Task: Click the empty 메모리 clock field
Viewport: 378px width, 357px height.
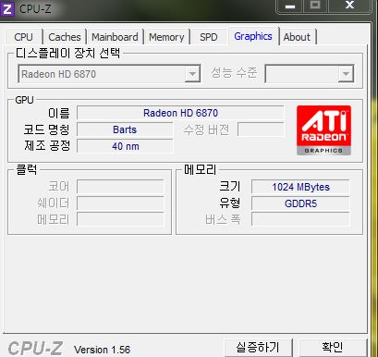Action: [x=120, y=220]
